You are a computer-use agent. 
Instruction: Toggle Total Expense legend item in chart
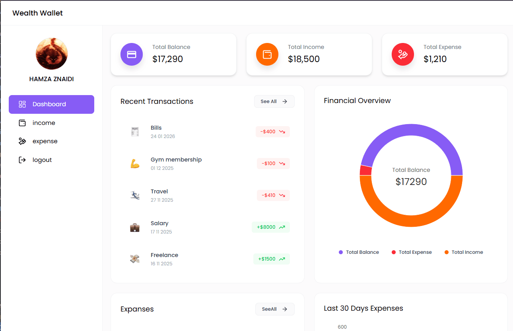[412, 252]
